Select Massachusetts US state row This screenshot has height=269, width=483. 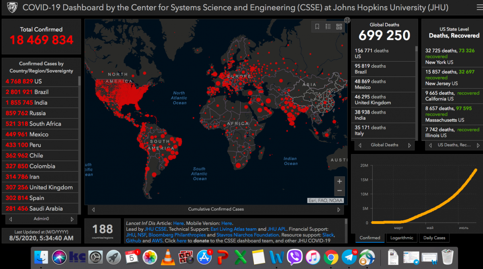[x=452, y=114]
